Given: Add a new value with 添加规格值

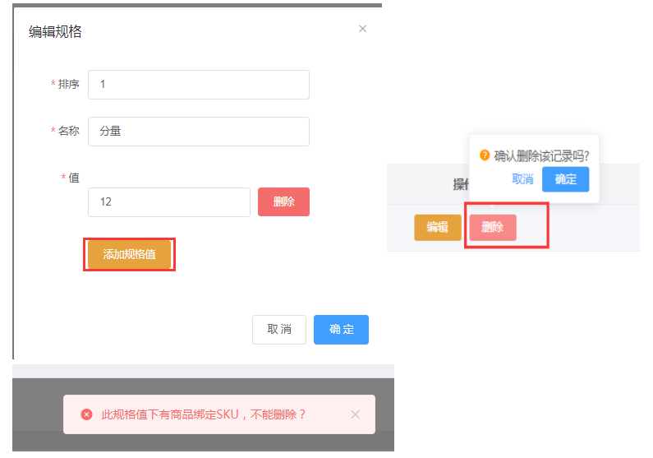Looking at the screenshot, I should [x=129, y=255].
